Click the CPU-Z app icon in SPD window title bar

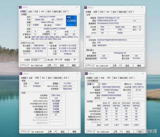coord(86,74)
